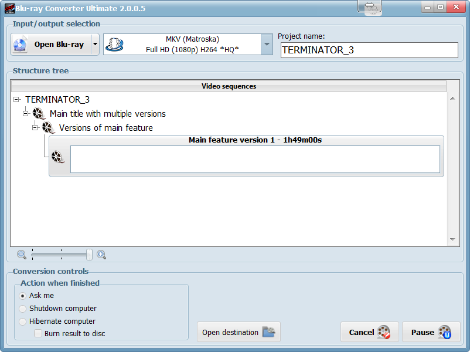Screen dimensions: 470x352
Task: Click the resize arrows widget in title bar
Action: point(370,6)
